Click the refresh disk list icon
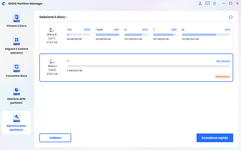 [x=230, y=17]
